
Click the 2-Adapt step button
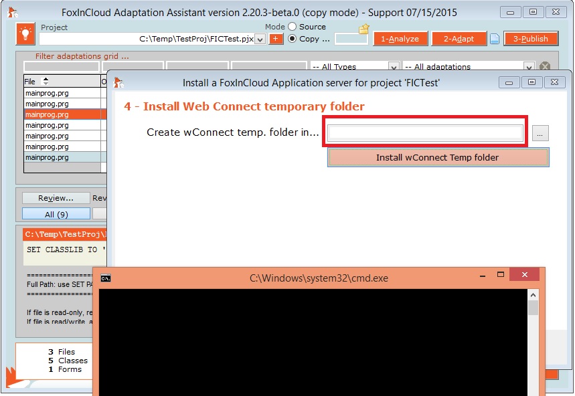pos(459,39)
